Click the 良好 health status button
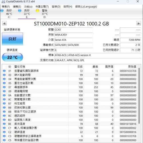The image size is (143, 143). point(13,39)
